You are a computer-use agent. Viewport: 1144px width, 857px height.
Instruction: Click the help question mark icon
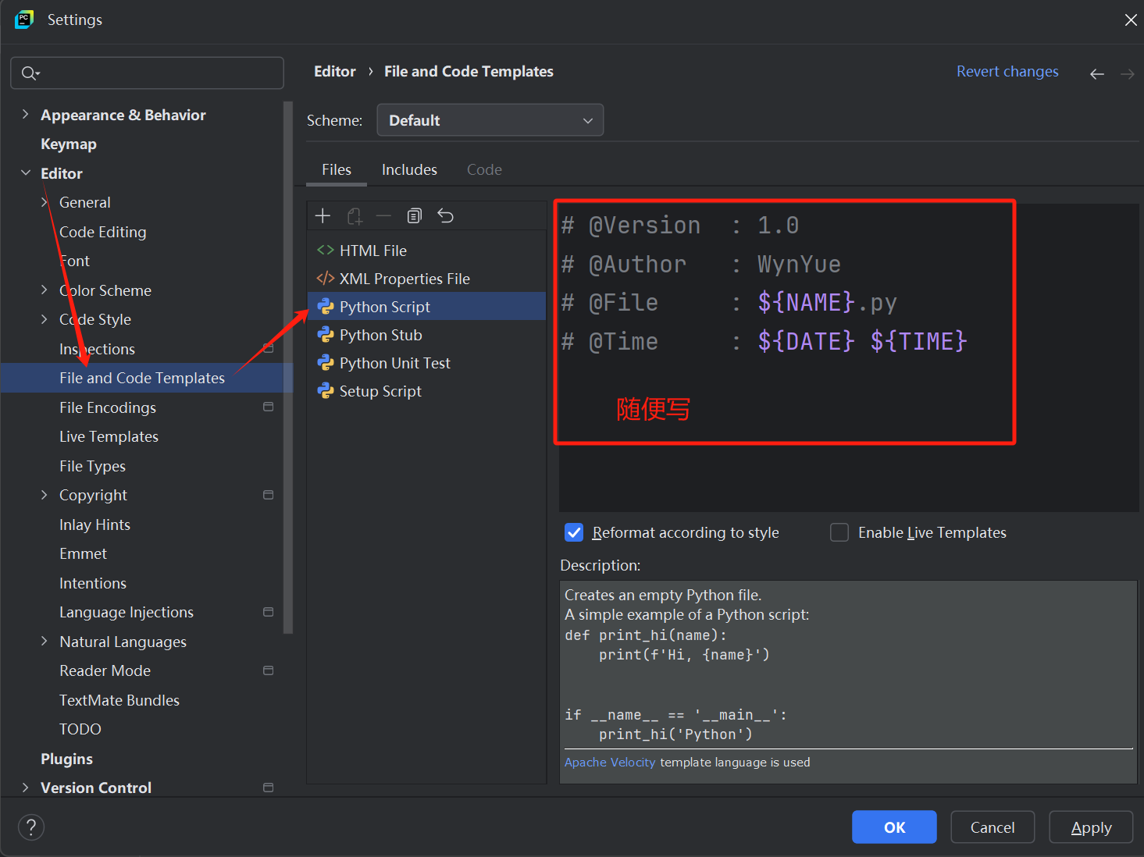tap(31, 827)
